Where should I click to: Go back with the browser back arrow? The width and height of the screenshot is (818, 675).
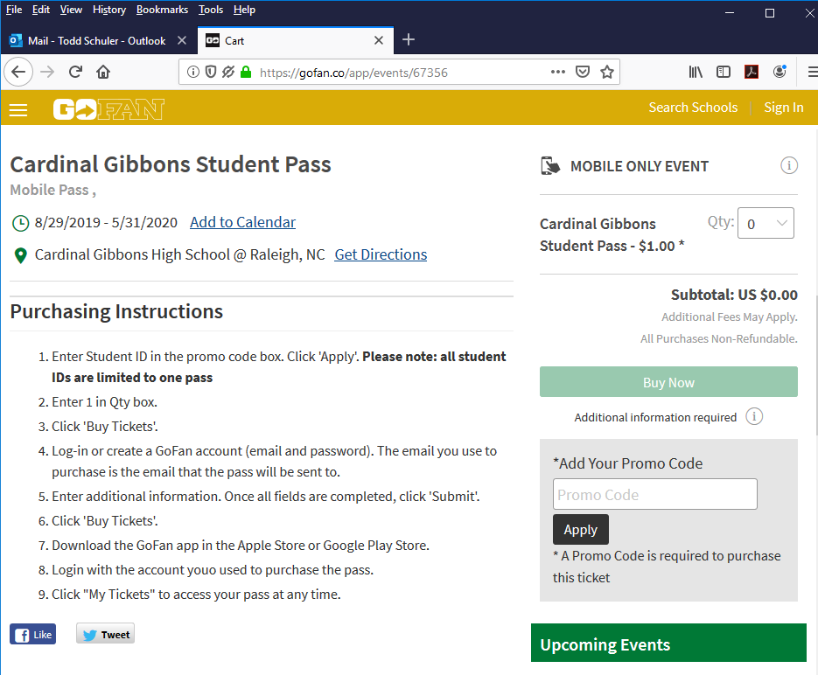(x=18, y=72)
